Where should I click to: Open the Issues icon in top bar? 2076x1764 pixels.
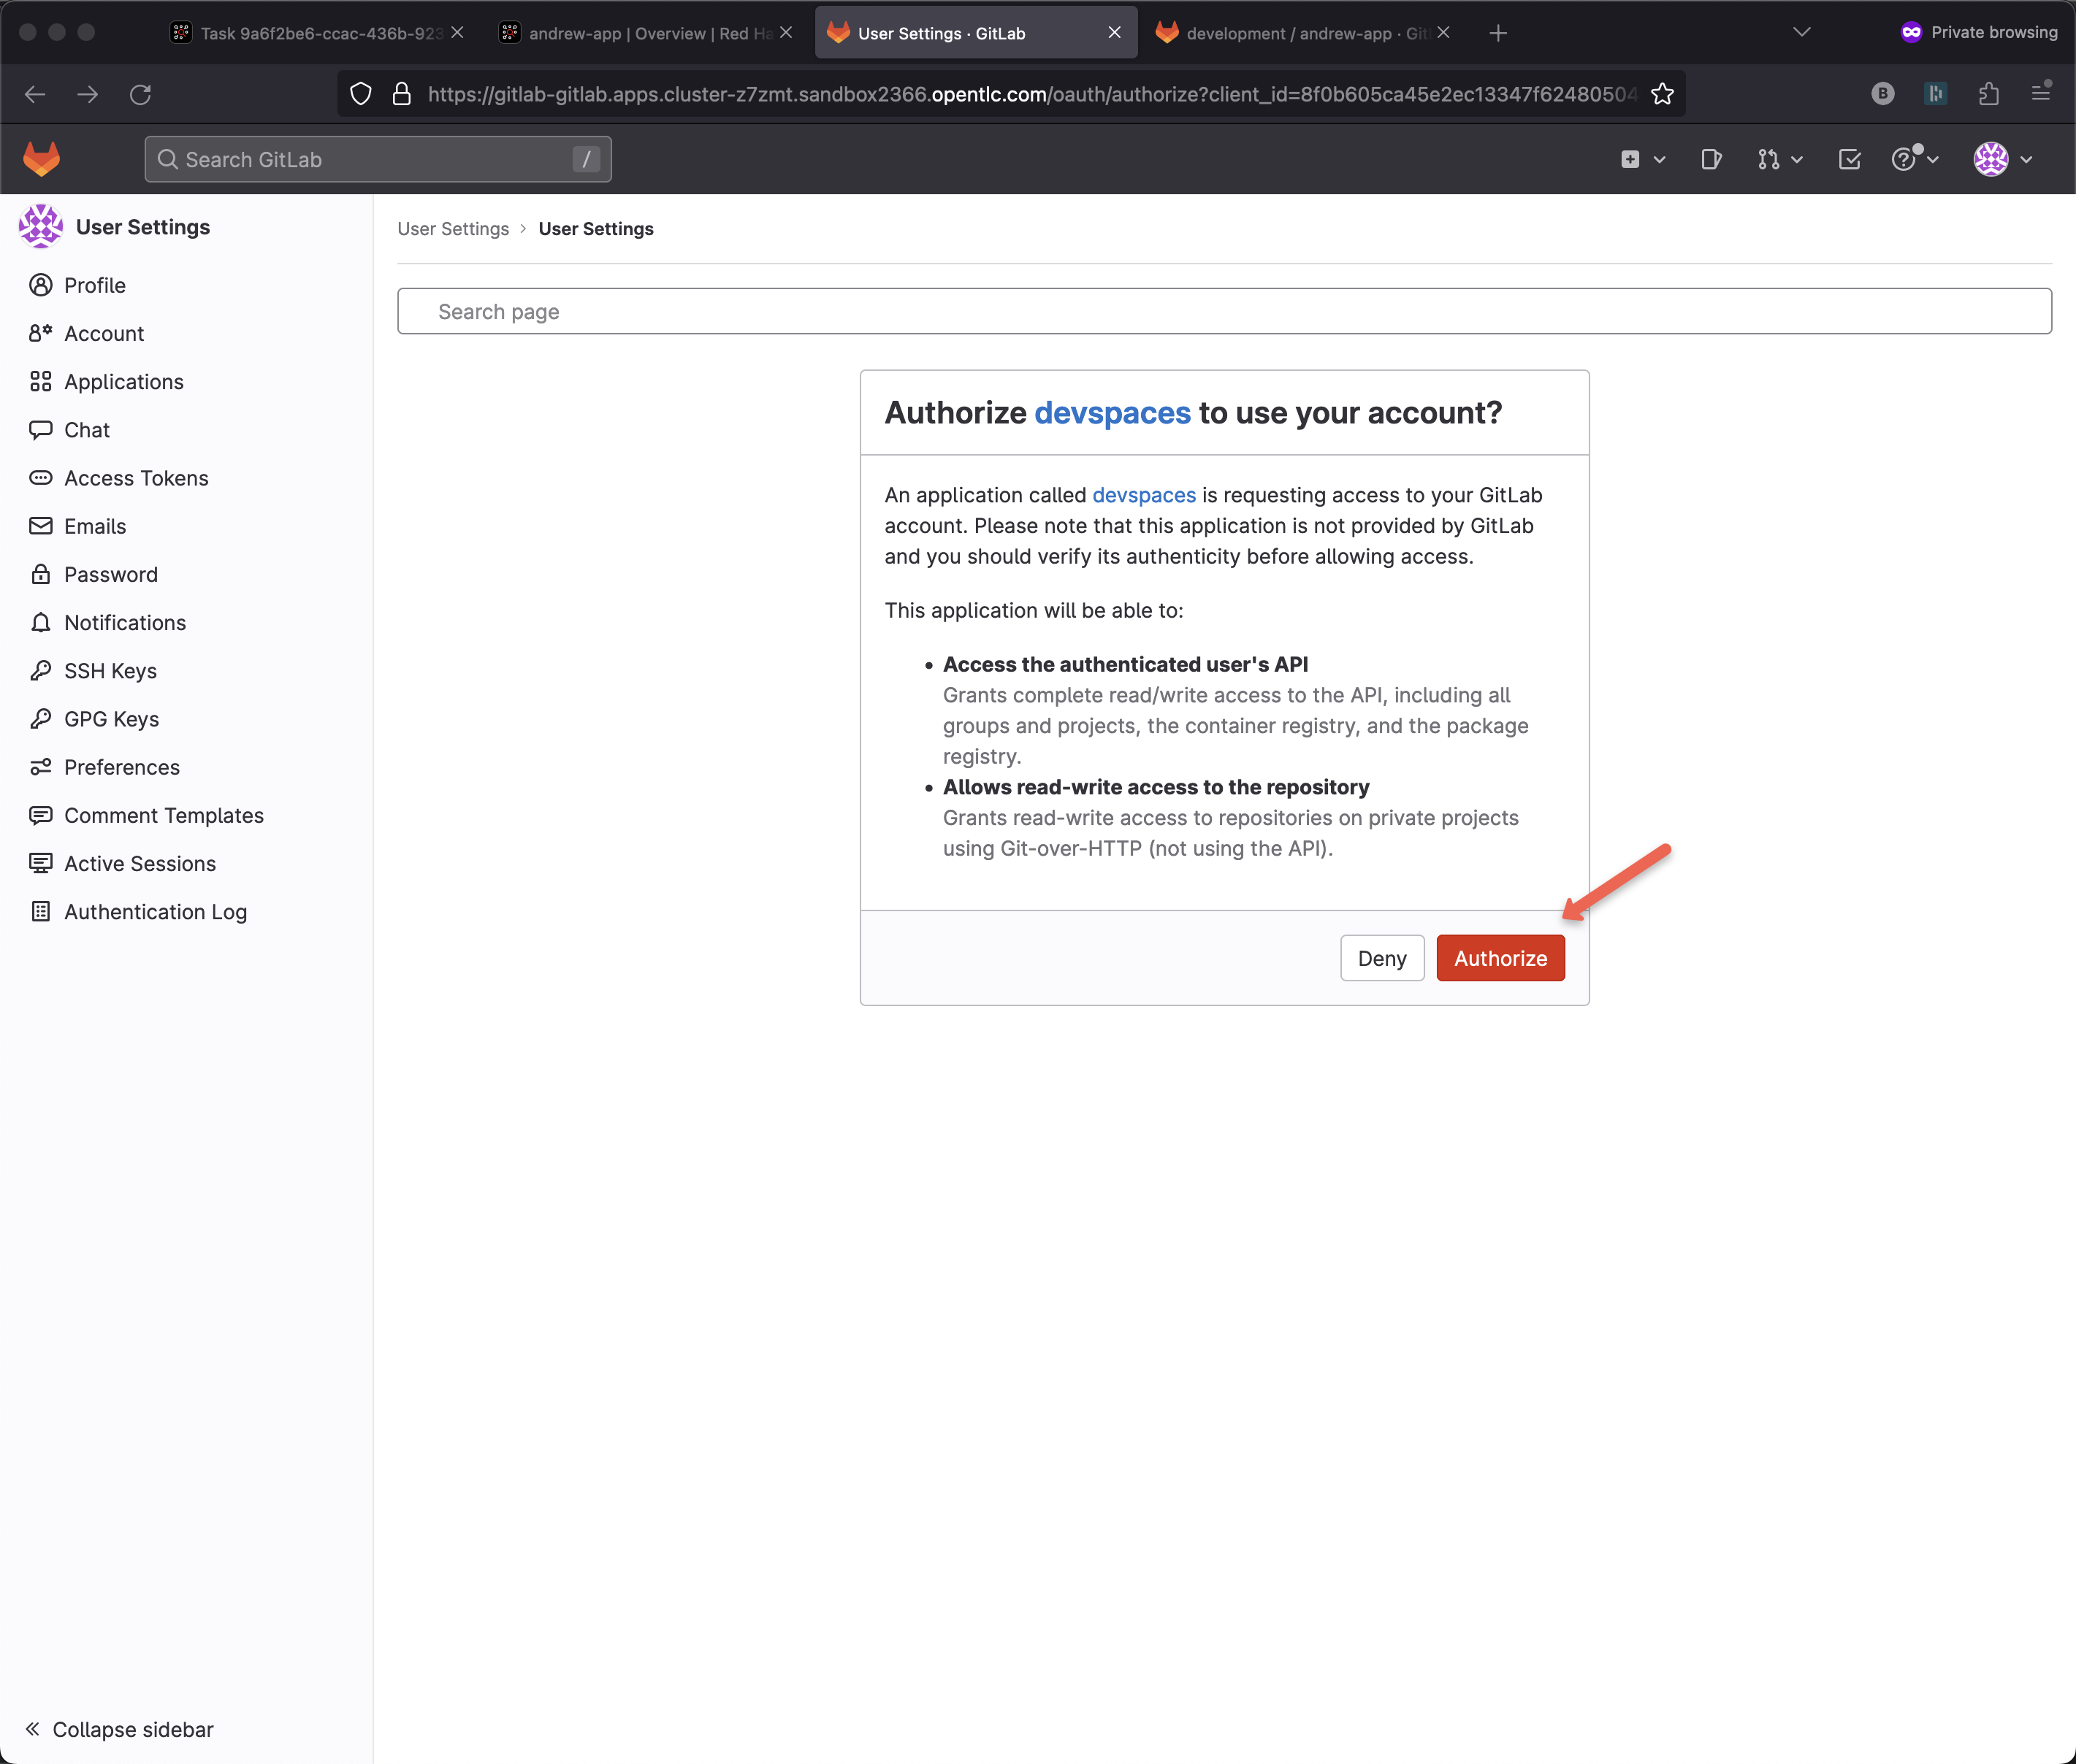coord(1711,159)
